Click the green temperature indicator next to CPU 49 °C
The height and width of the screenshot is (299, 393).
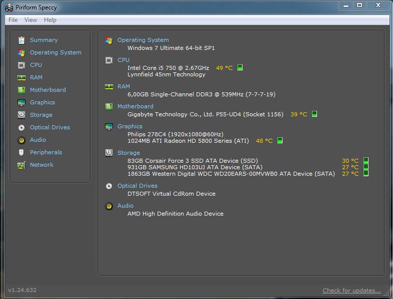point(240,67)
